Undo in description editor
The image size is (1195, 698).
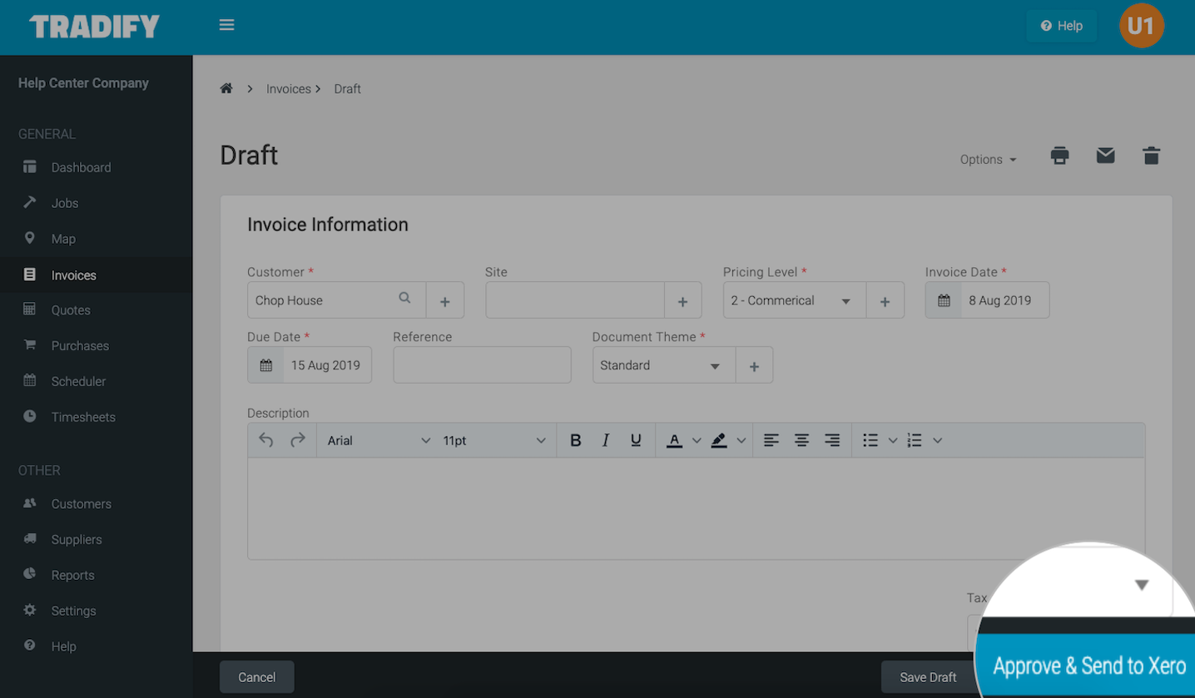point(266,440)
